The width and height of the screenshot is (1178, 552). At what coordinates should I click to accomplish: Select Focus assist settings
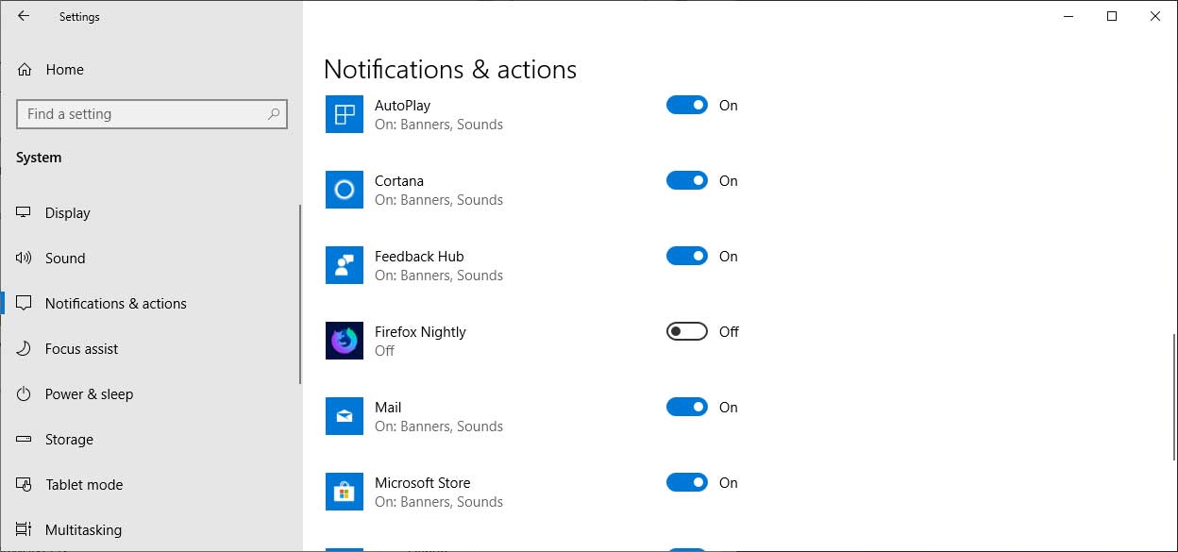tap(149, 349)
